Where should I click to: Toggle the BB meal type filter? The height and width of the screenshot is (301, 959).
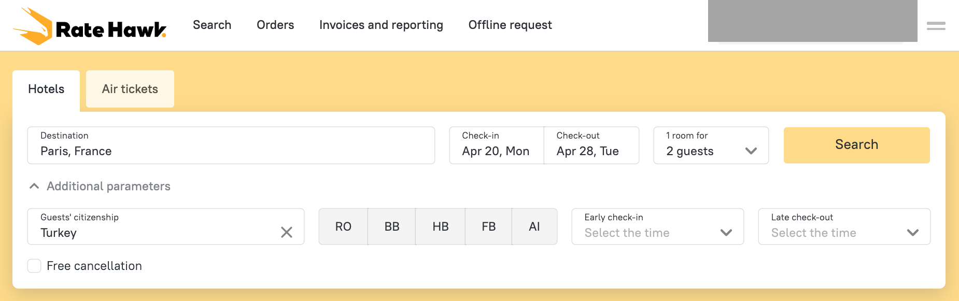click(x=392, y=227)
